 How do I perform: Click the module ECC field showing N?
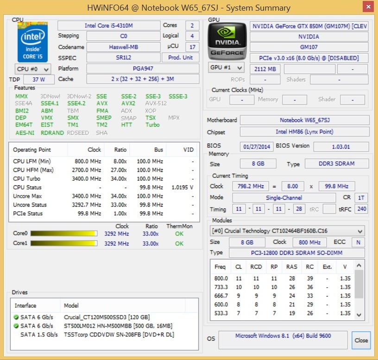coord(358,242)
